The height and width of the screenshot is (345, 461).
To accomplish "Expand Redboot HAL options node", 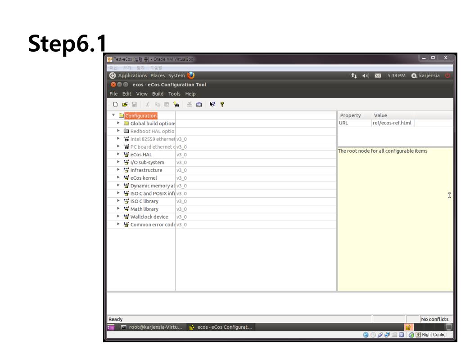I will (118, 131).
